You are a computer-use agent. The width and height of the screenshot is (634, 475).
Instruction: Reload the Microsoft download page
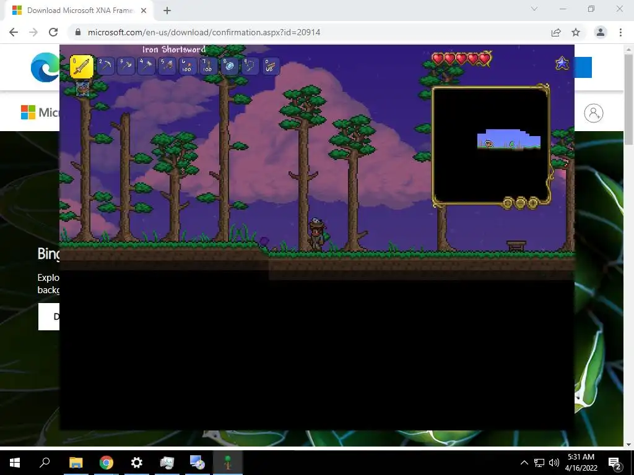point(53,32)
